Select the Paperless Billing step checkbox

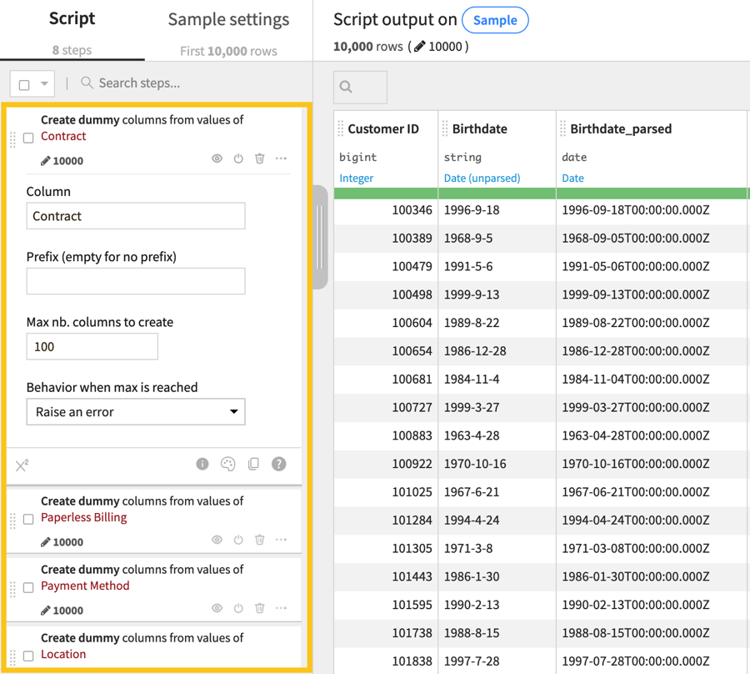coord(28,519)
